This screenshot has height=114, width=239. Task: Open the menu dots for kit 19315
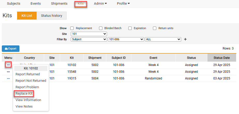(x=8, y=78)
